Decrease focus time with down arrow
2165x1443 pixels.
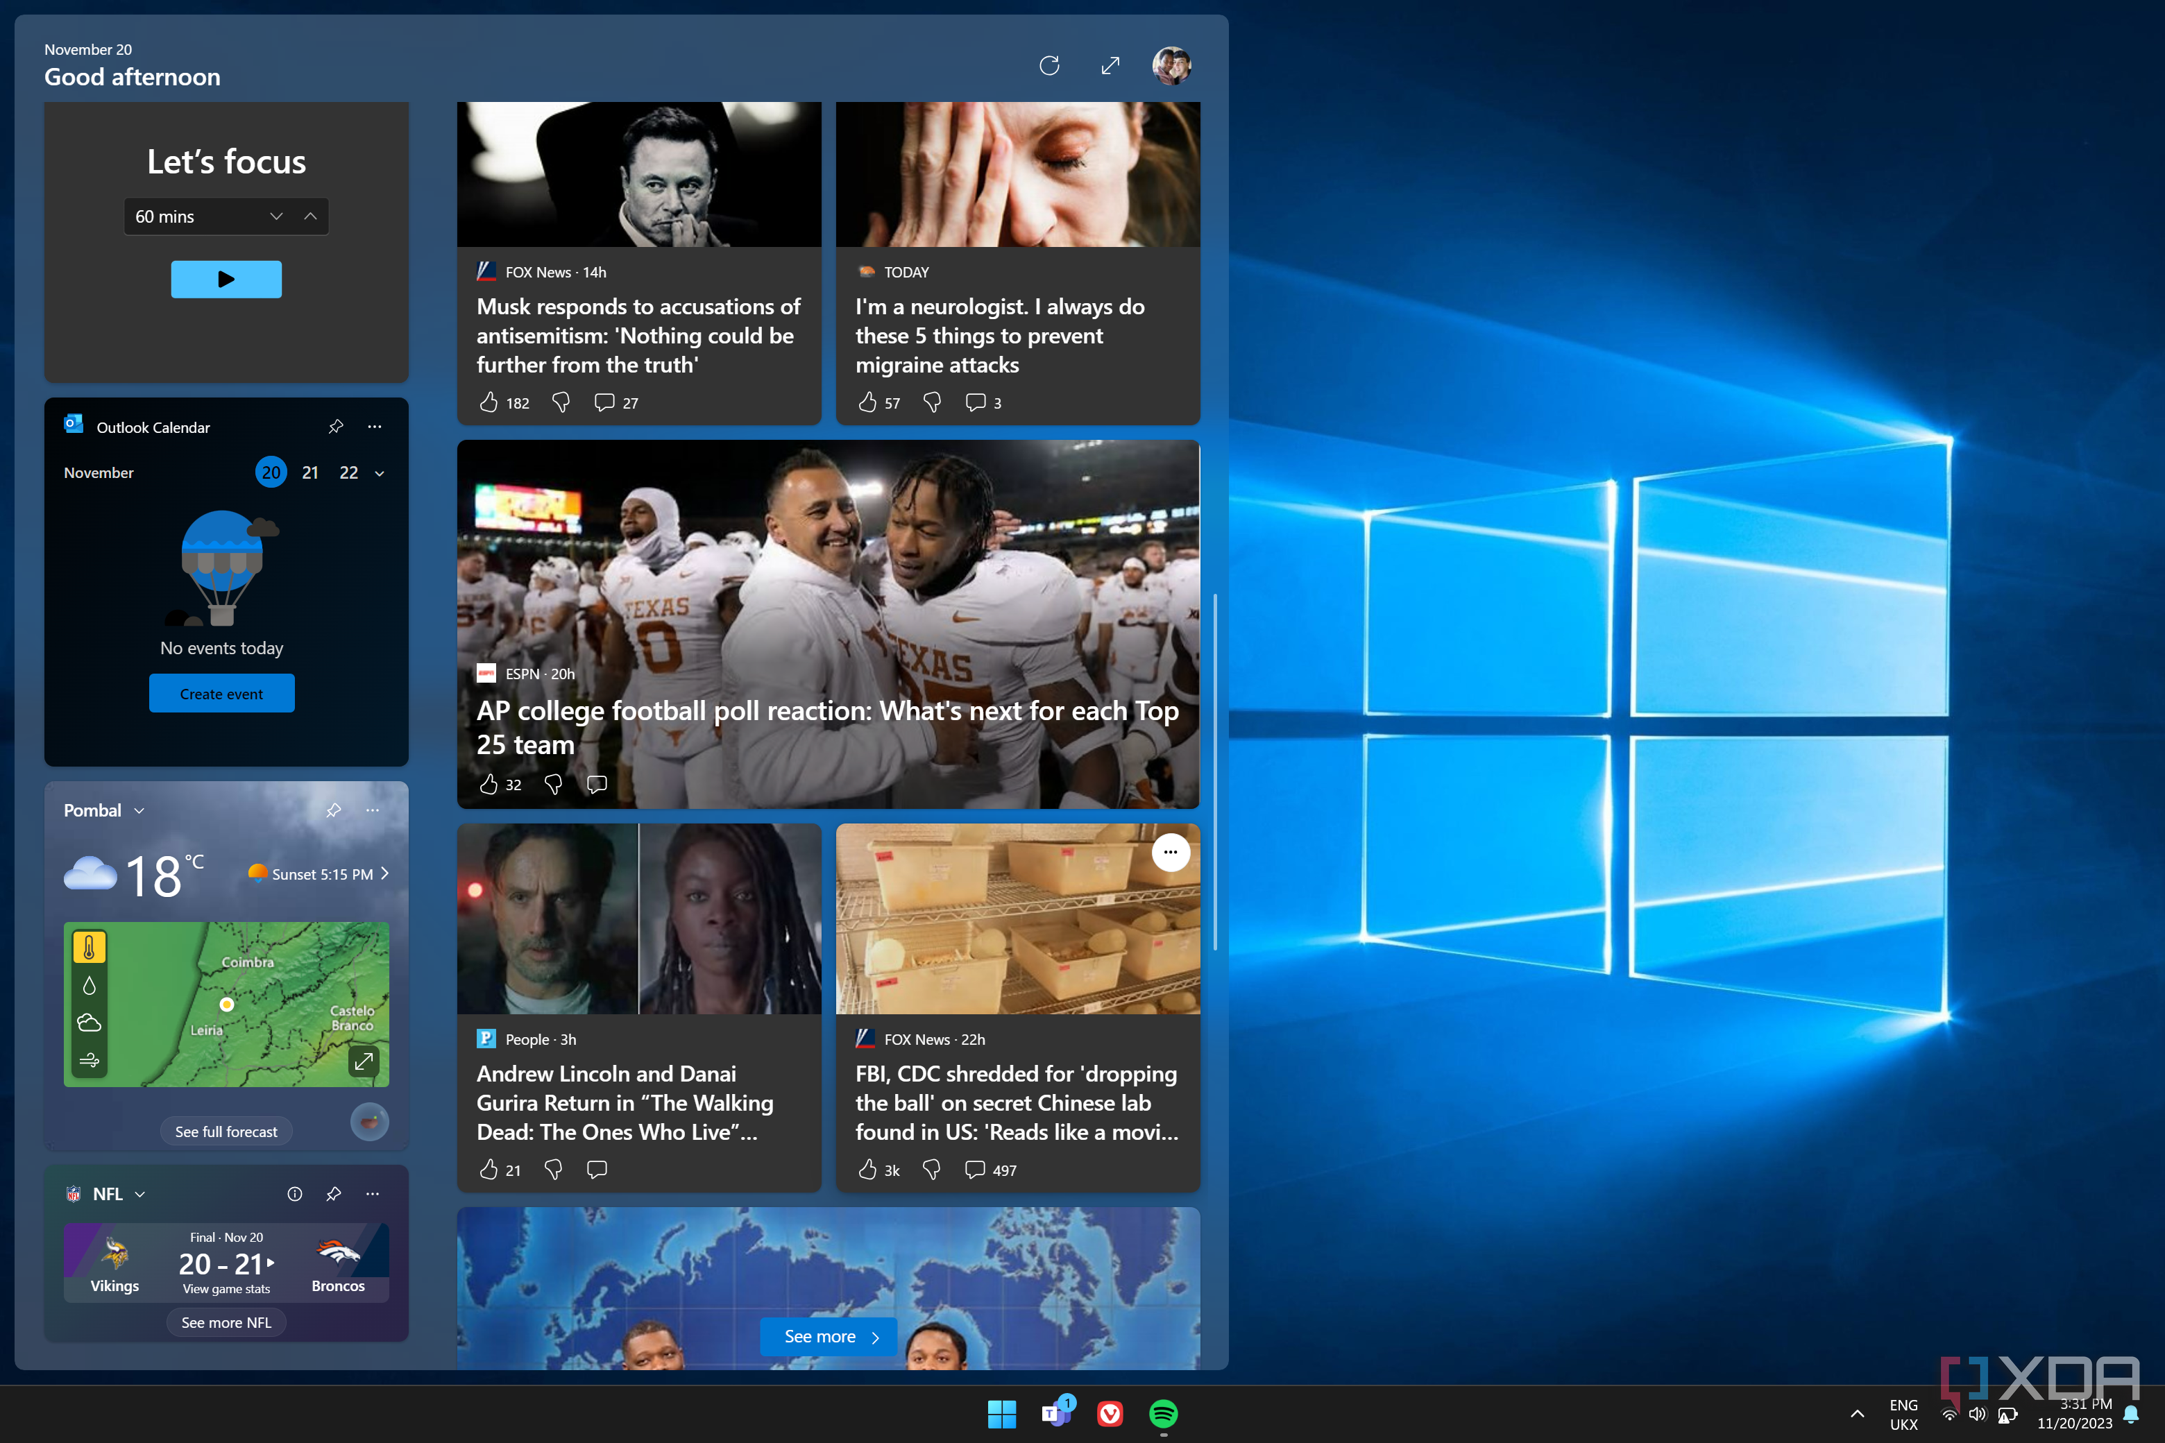[x=276, y=216]
